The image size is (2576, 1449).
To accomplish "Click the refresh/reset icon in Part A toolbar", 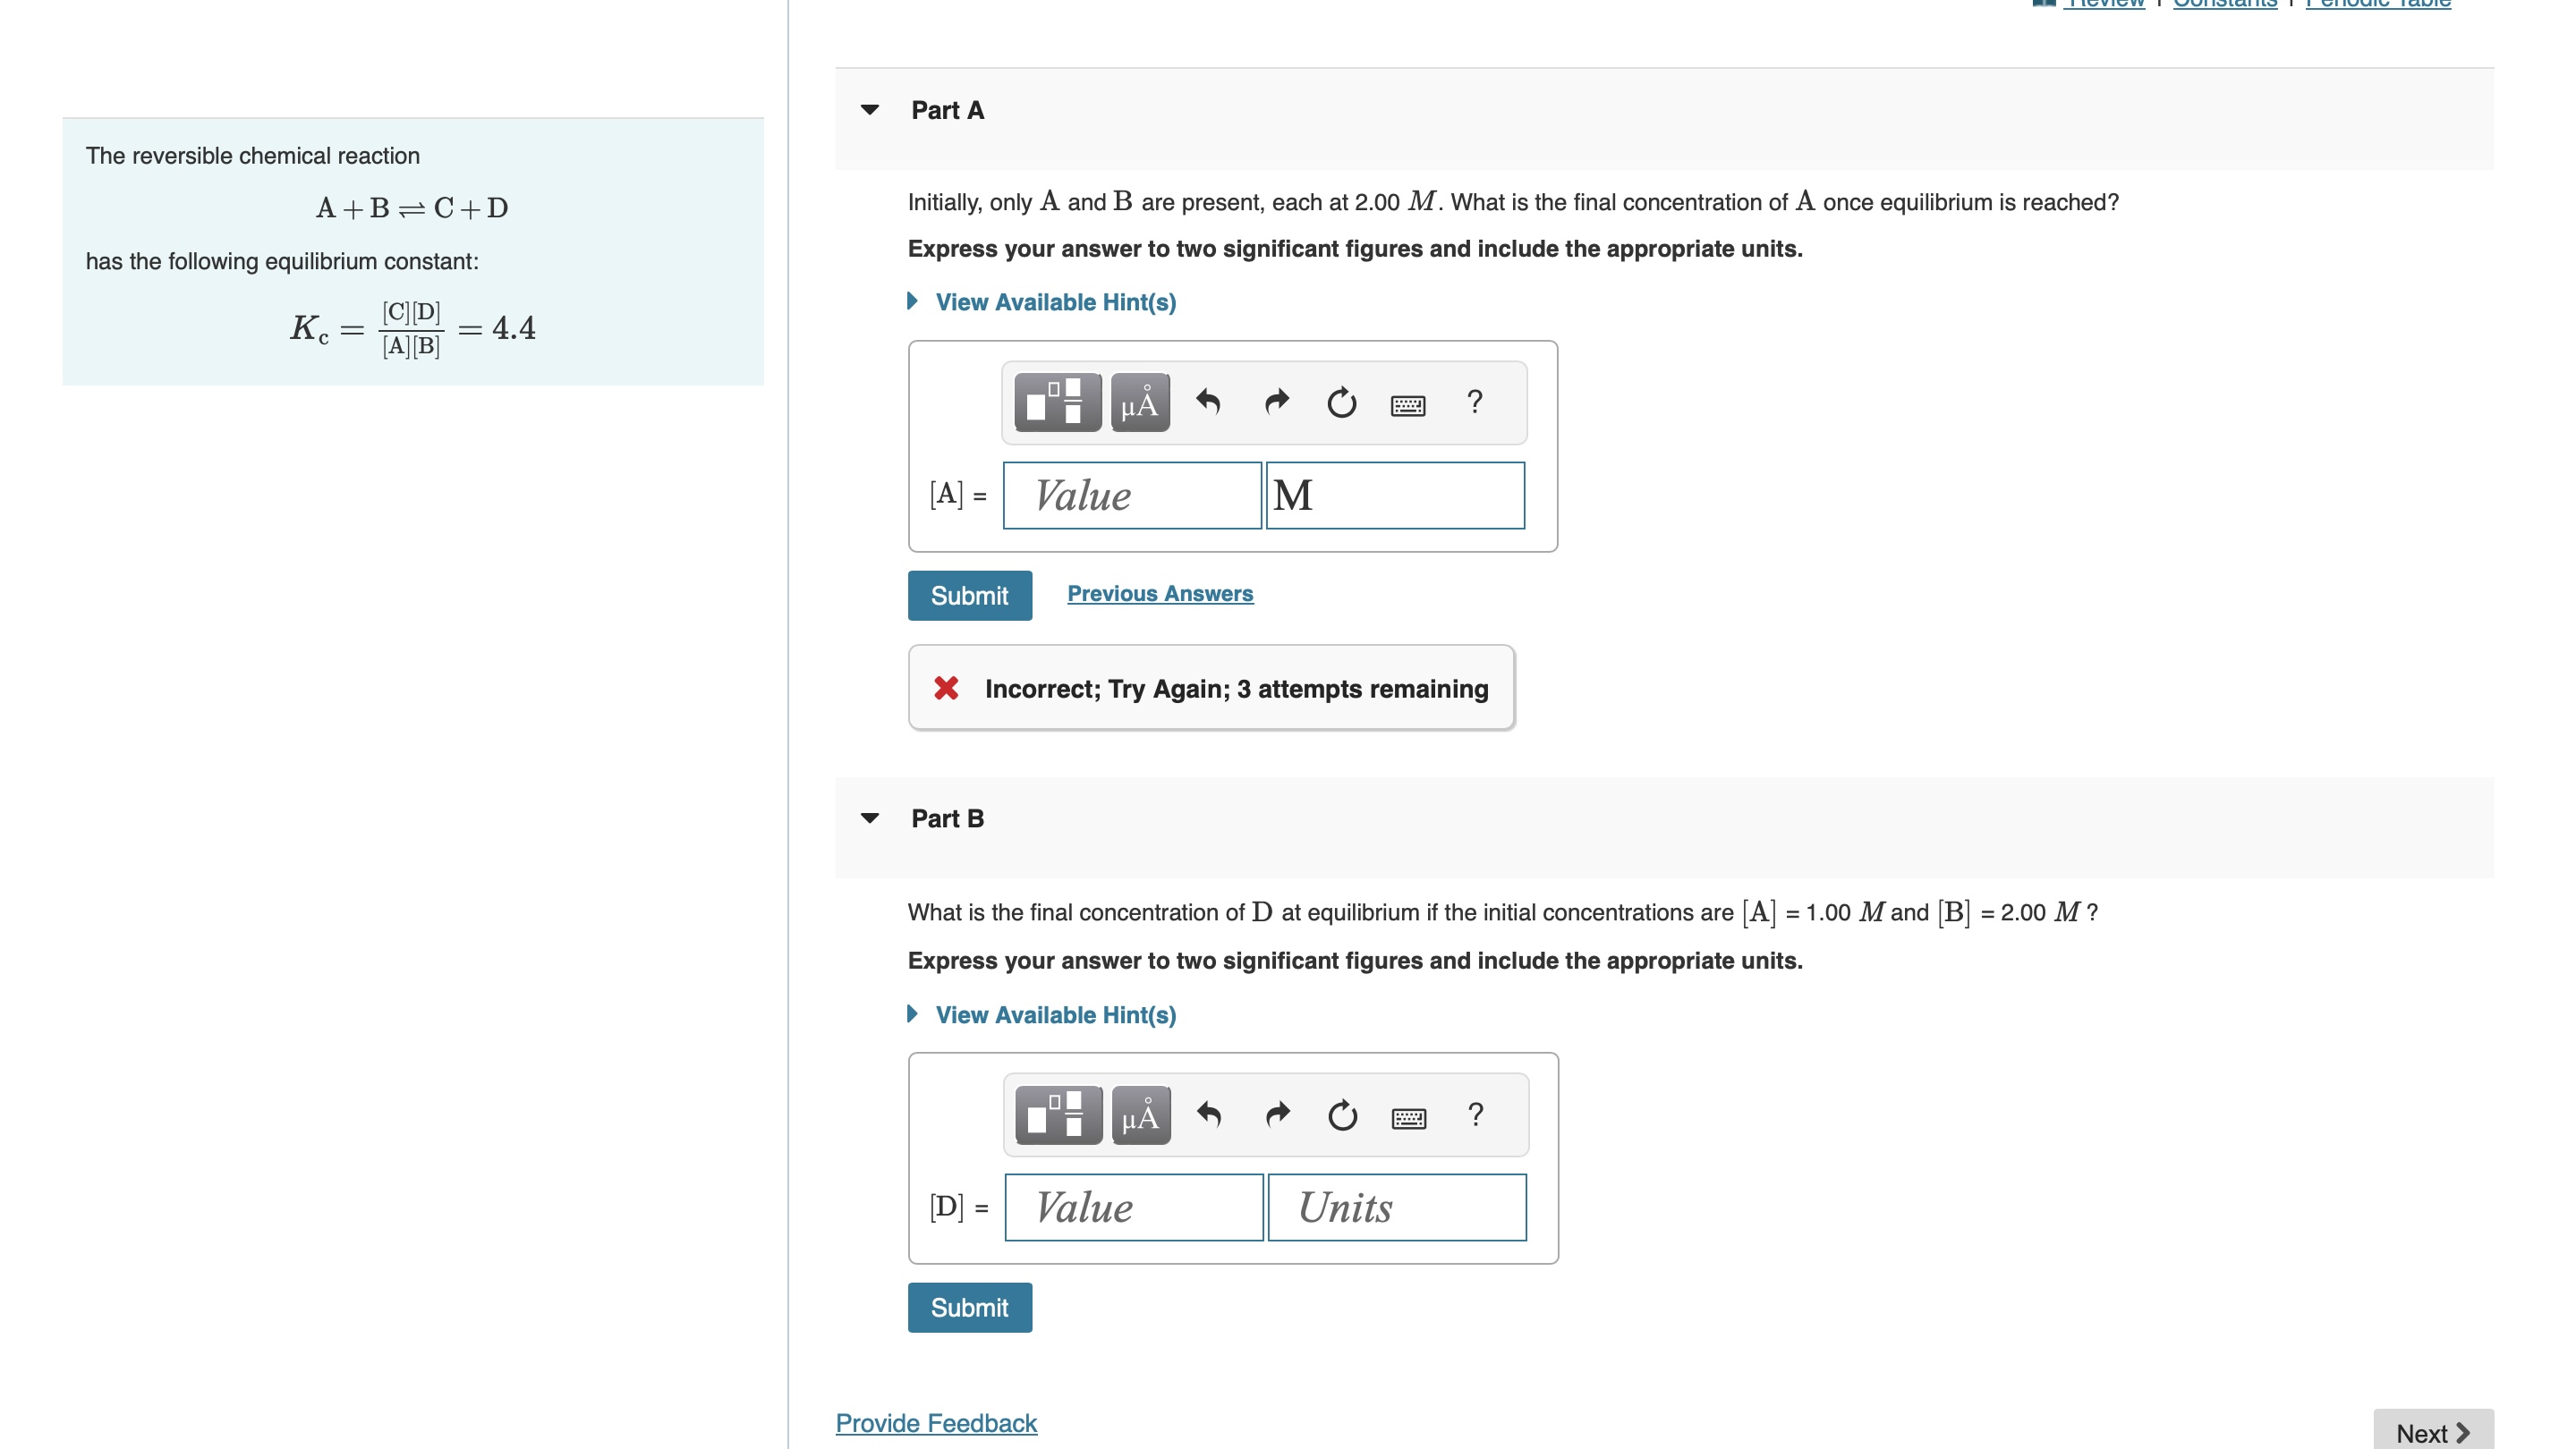I will click(1339, 400).
